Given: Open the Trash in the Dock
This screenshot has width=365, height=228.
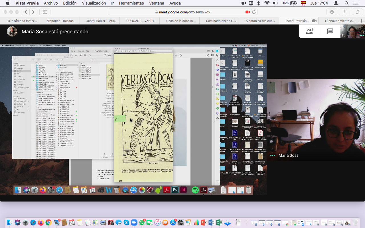Looking at the screenshot, I should pos(355,222).
